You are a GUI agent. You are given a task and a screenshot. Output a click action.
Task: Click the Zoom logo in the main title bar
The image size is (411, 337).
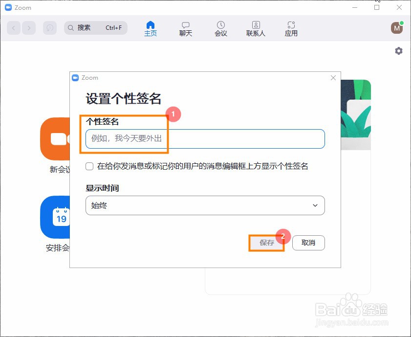(8, 8)
